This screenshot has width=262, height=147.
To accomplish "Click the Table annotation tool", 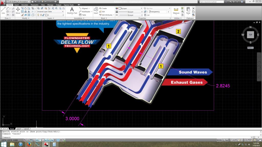I will pos(83,15).
